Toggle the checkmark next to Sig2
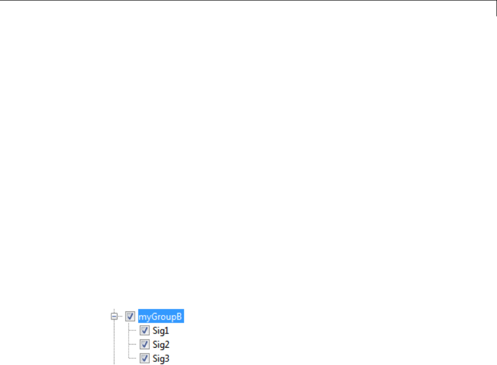The image size is (497, 365). (145, 345)
